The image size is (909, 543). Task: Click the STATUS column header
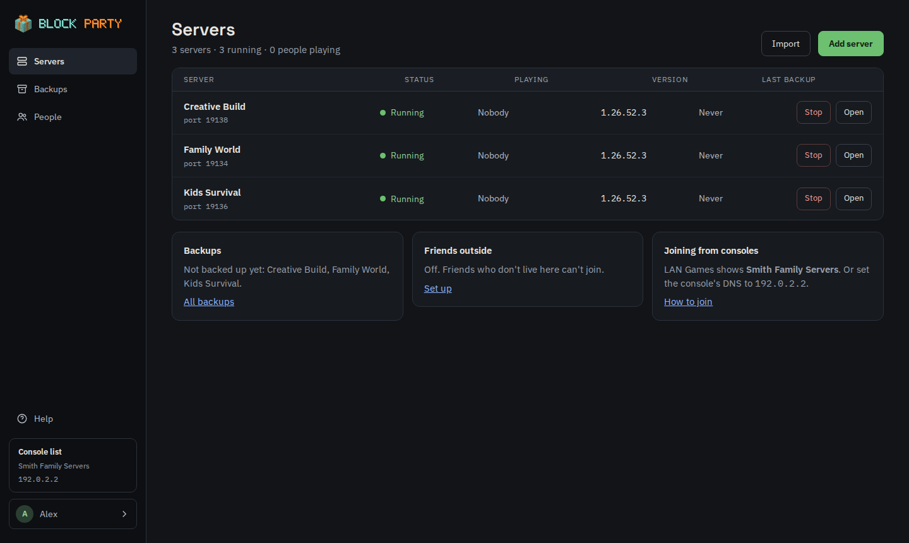click(x=419, y=80)
